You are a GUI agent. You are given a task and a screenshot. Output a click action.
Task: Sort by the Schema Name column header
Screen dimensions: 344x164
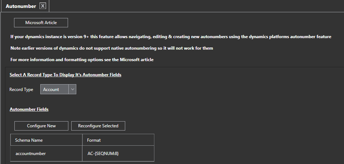coord(46,140)
